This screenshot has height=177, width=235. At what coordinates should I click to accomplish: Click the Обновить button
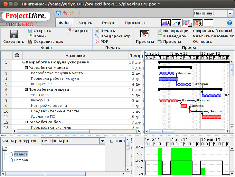tap(203, 42)
